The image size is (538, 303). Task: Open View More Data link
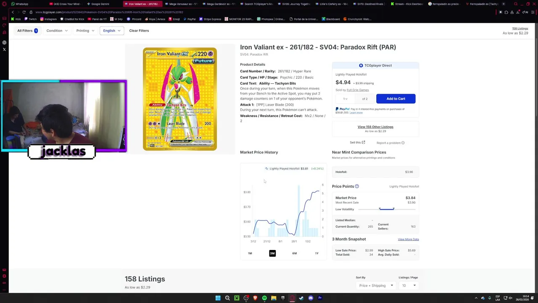tap(408, 239)
